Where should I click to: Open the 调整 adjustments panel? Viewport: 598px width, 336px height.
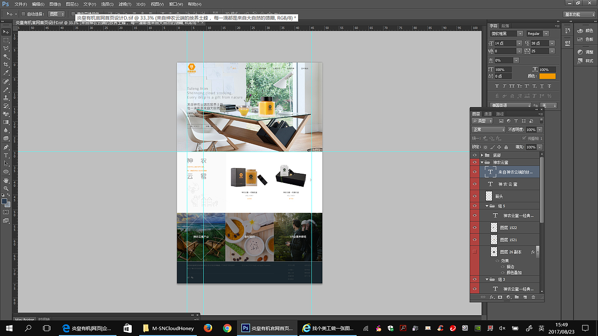click(x=585, y=52)
